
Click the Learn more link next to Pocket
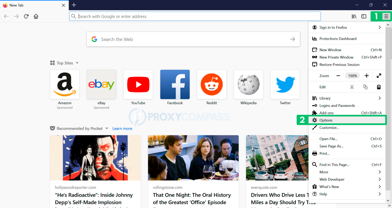click(122, 128)
